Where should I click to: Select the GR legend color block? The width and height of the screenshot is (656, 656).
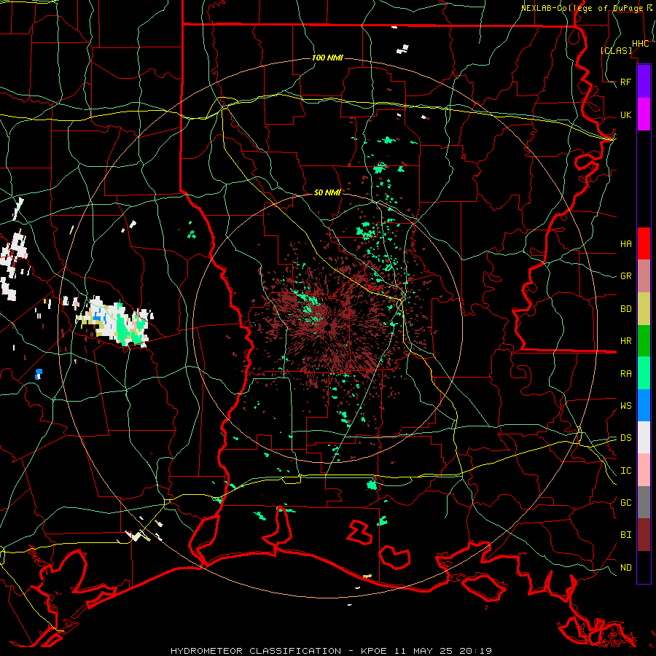[644, 276]
